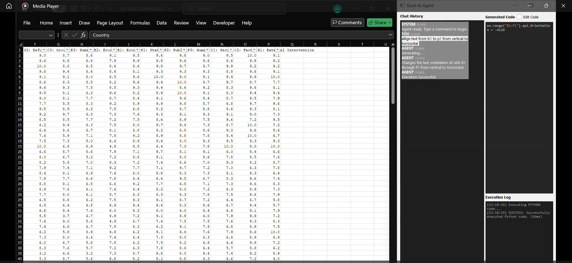Select column header M
The width and height of the screenshot is (572, 263).
198,44
